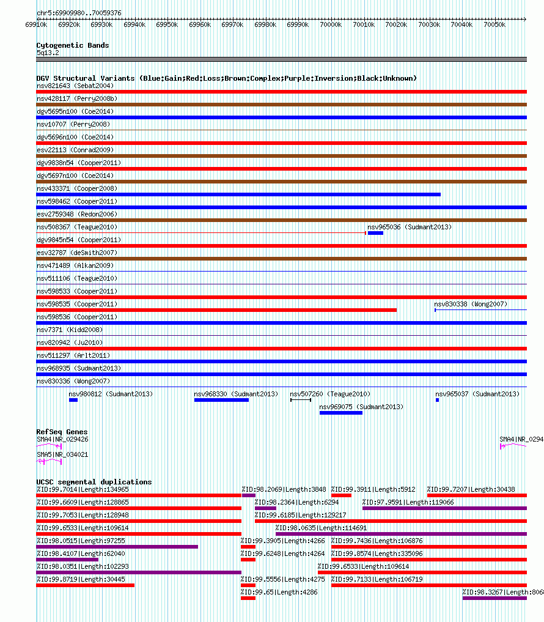The image size is (544, 622).
Task: Open duplication %ID:99.7133|Length:106719
Action: [x=377, y=579]
